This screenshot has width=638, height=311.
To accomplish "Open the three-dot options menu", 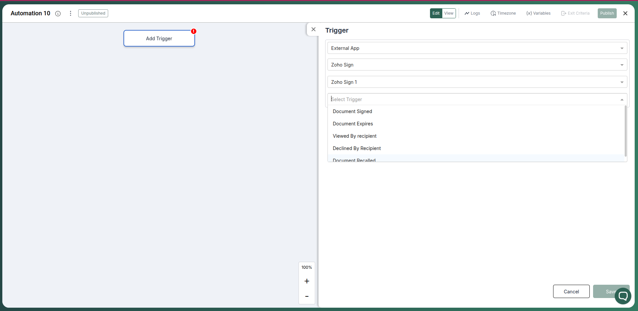I will pos(70,13).
